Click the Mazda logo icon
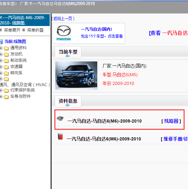The image size is (188, 189). click(64, 33)
